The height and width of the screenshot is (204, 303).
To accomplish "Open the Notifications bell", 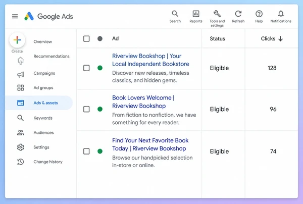I will click(x=281, y=14).
